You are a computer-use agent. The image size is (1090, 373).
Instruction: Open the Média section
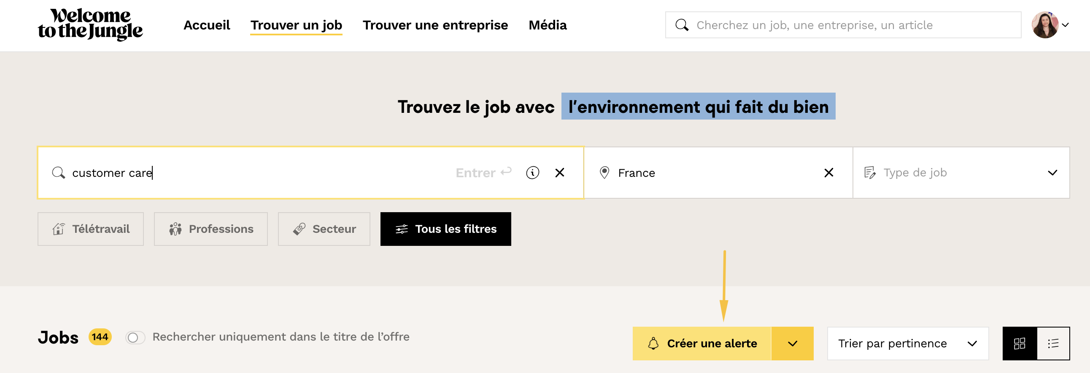pyautogui.click(x=547, y=25)
